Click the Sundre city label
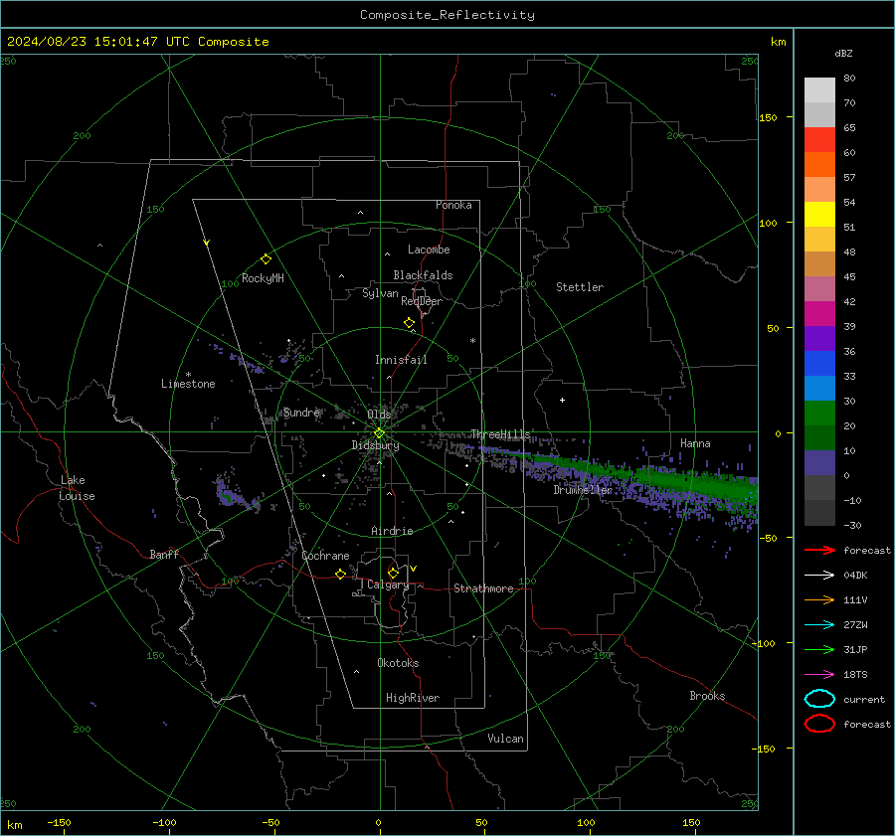Image resolution: width=895 pixels, height=836 pixels. coord(302,412)
